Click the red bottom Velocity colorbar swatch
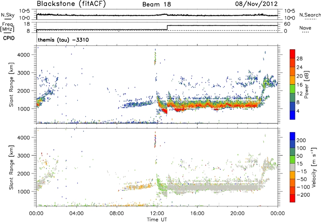 tap(293, 198)
